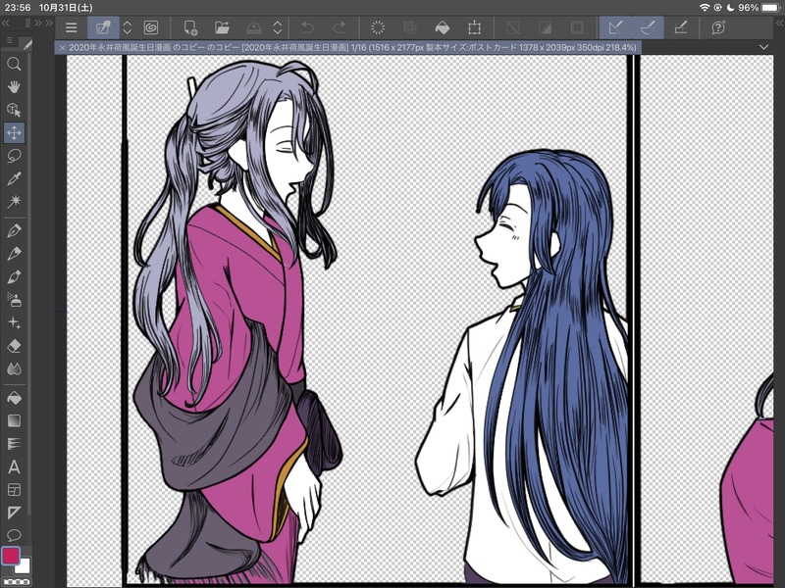Collapse the left panel double-arrow

tap(6, 23)
